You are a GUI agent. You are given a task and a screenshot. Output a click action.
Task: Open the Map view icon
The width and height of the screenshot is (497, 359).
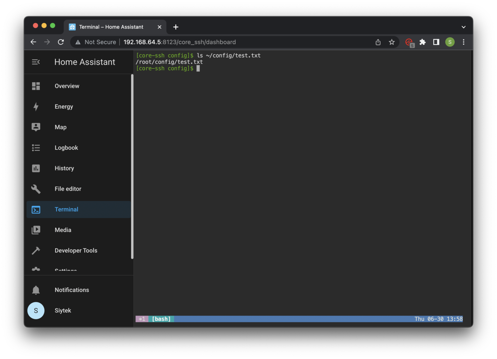tap(36, 127)
